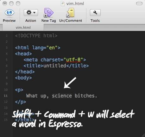The width and height of the screenshot is (145, 137).
Task: Click the vim.html title document icon
Action: tap(63, 4)
